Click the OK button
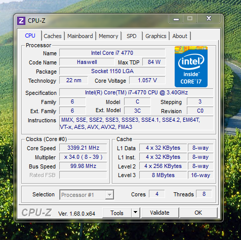The image size is (241, 240). (x=198, y=213)
